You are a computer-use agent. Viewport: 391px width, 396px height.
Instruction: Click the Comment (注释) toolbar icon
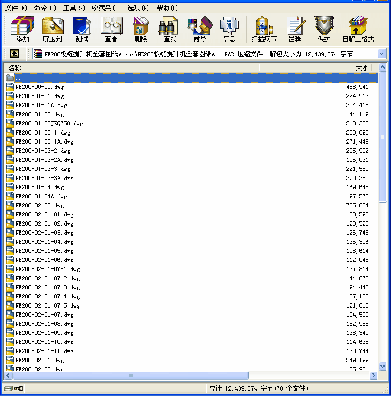click(x=294, y=29)
